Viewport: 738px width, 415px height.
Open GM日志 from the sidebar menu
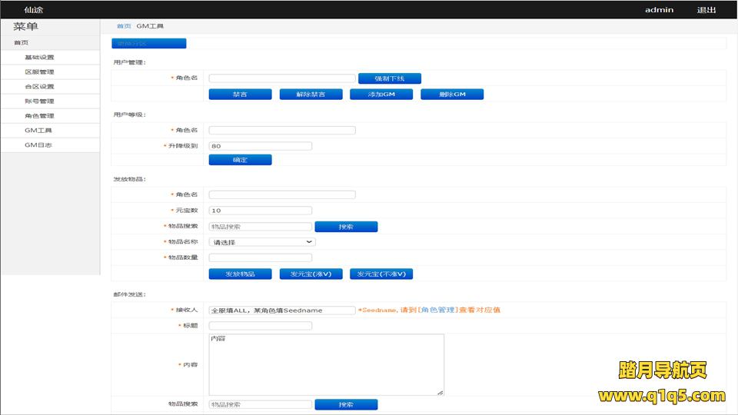coord(38,145)
